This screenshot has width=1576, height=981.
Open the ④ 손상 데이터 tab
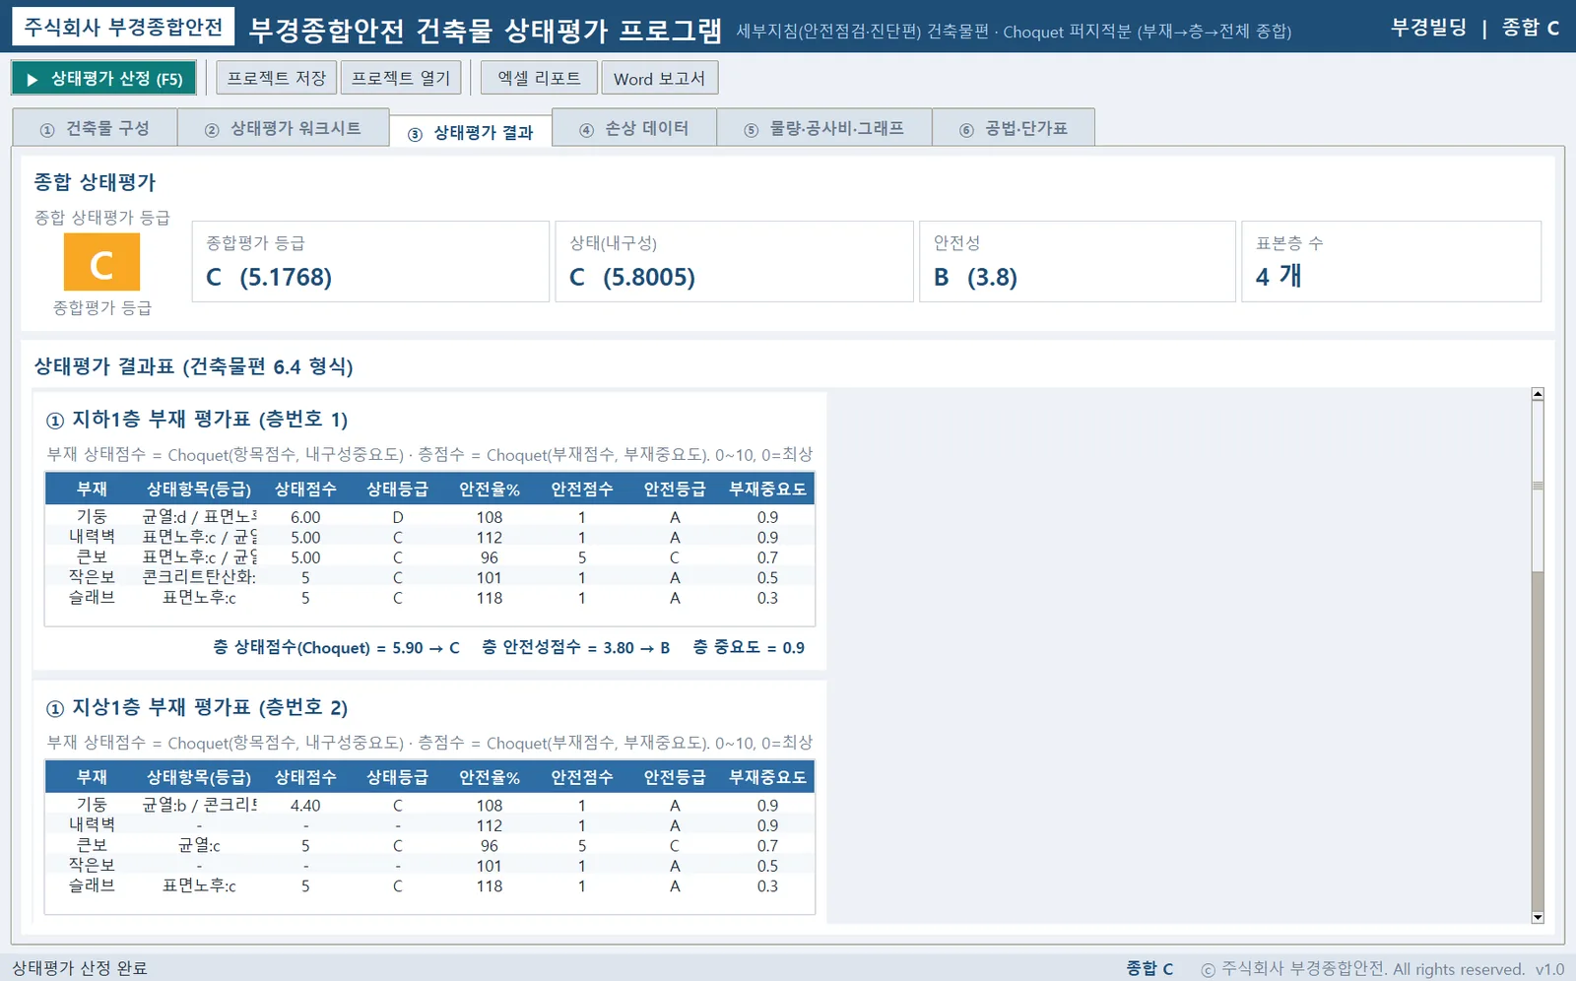(x=634, y=128)
